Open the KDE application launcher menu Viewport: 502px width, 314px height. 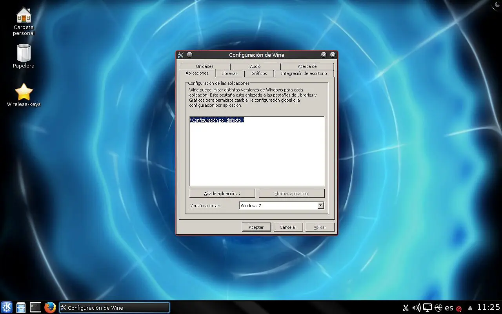7,307
